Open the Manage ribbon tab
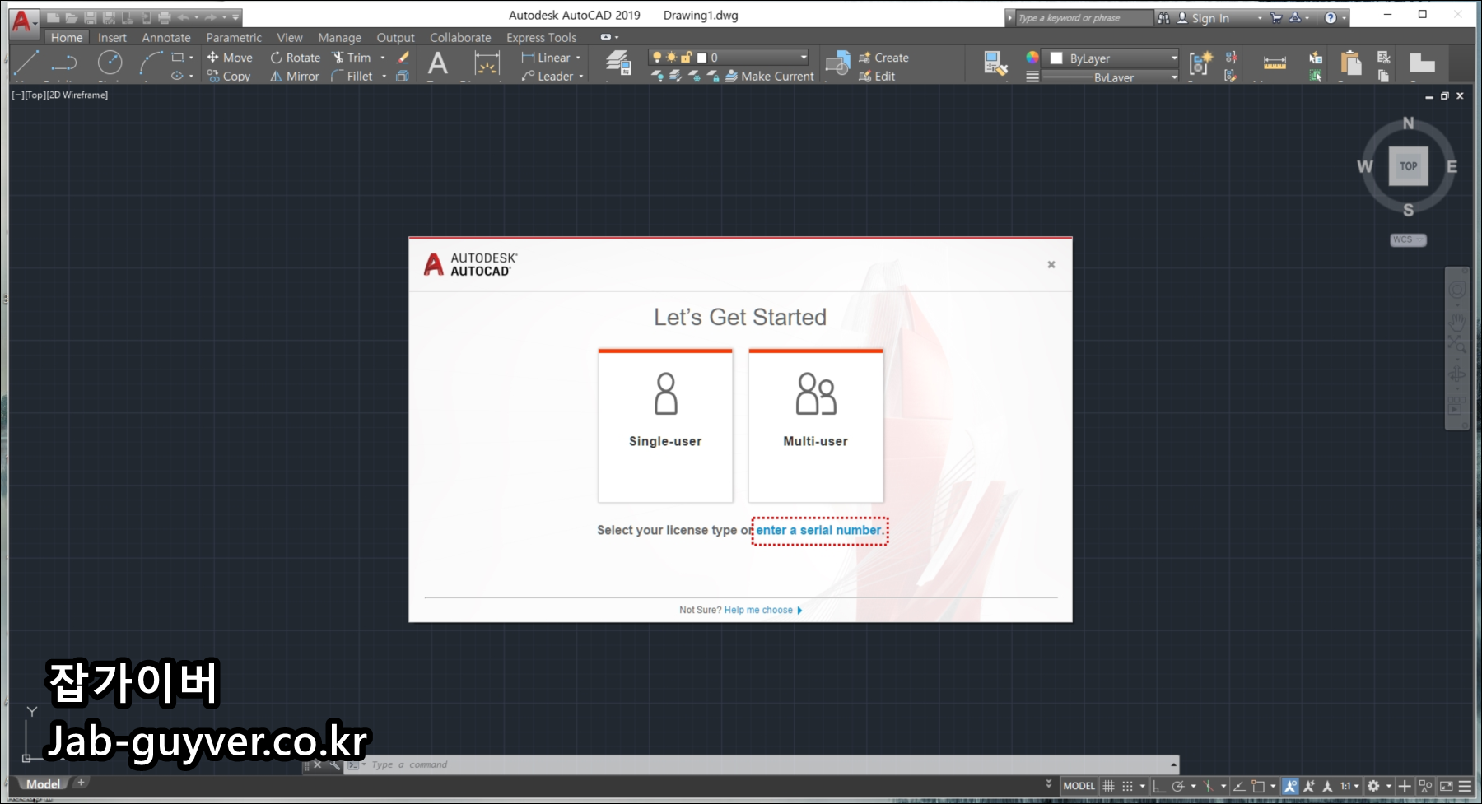Image resolution: width=1482 pixels, height=804 pixels. click(x=339, y=37)
